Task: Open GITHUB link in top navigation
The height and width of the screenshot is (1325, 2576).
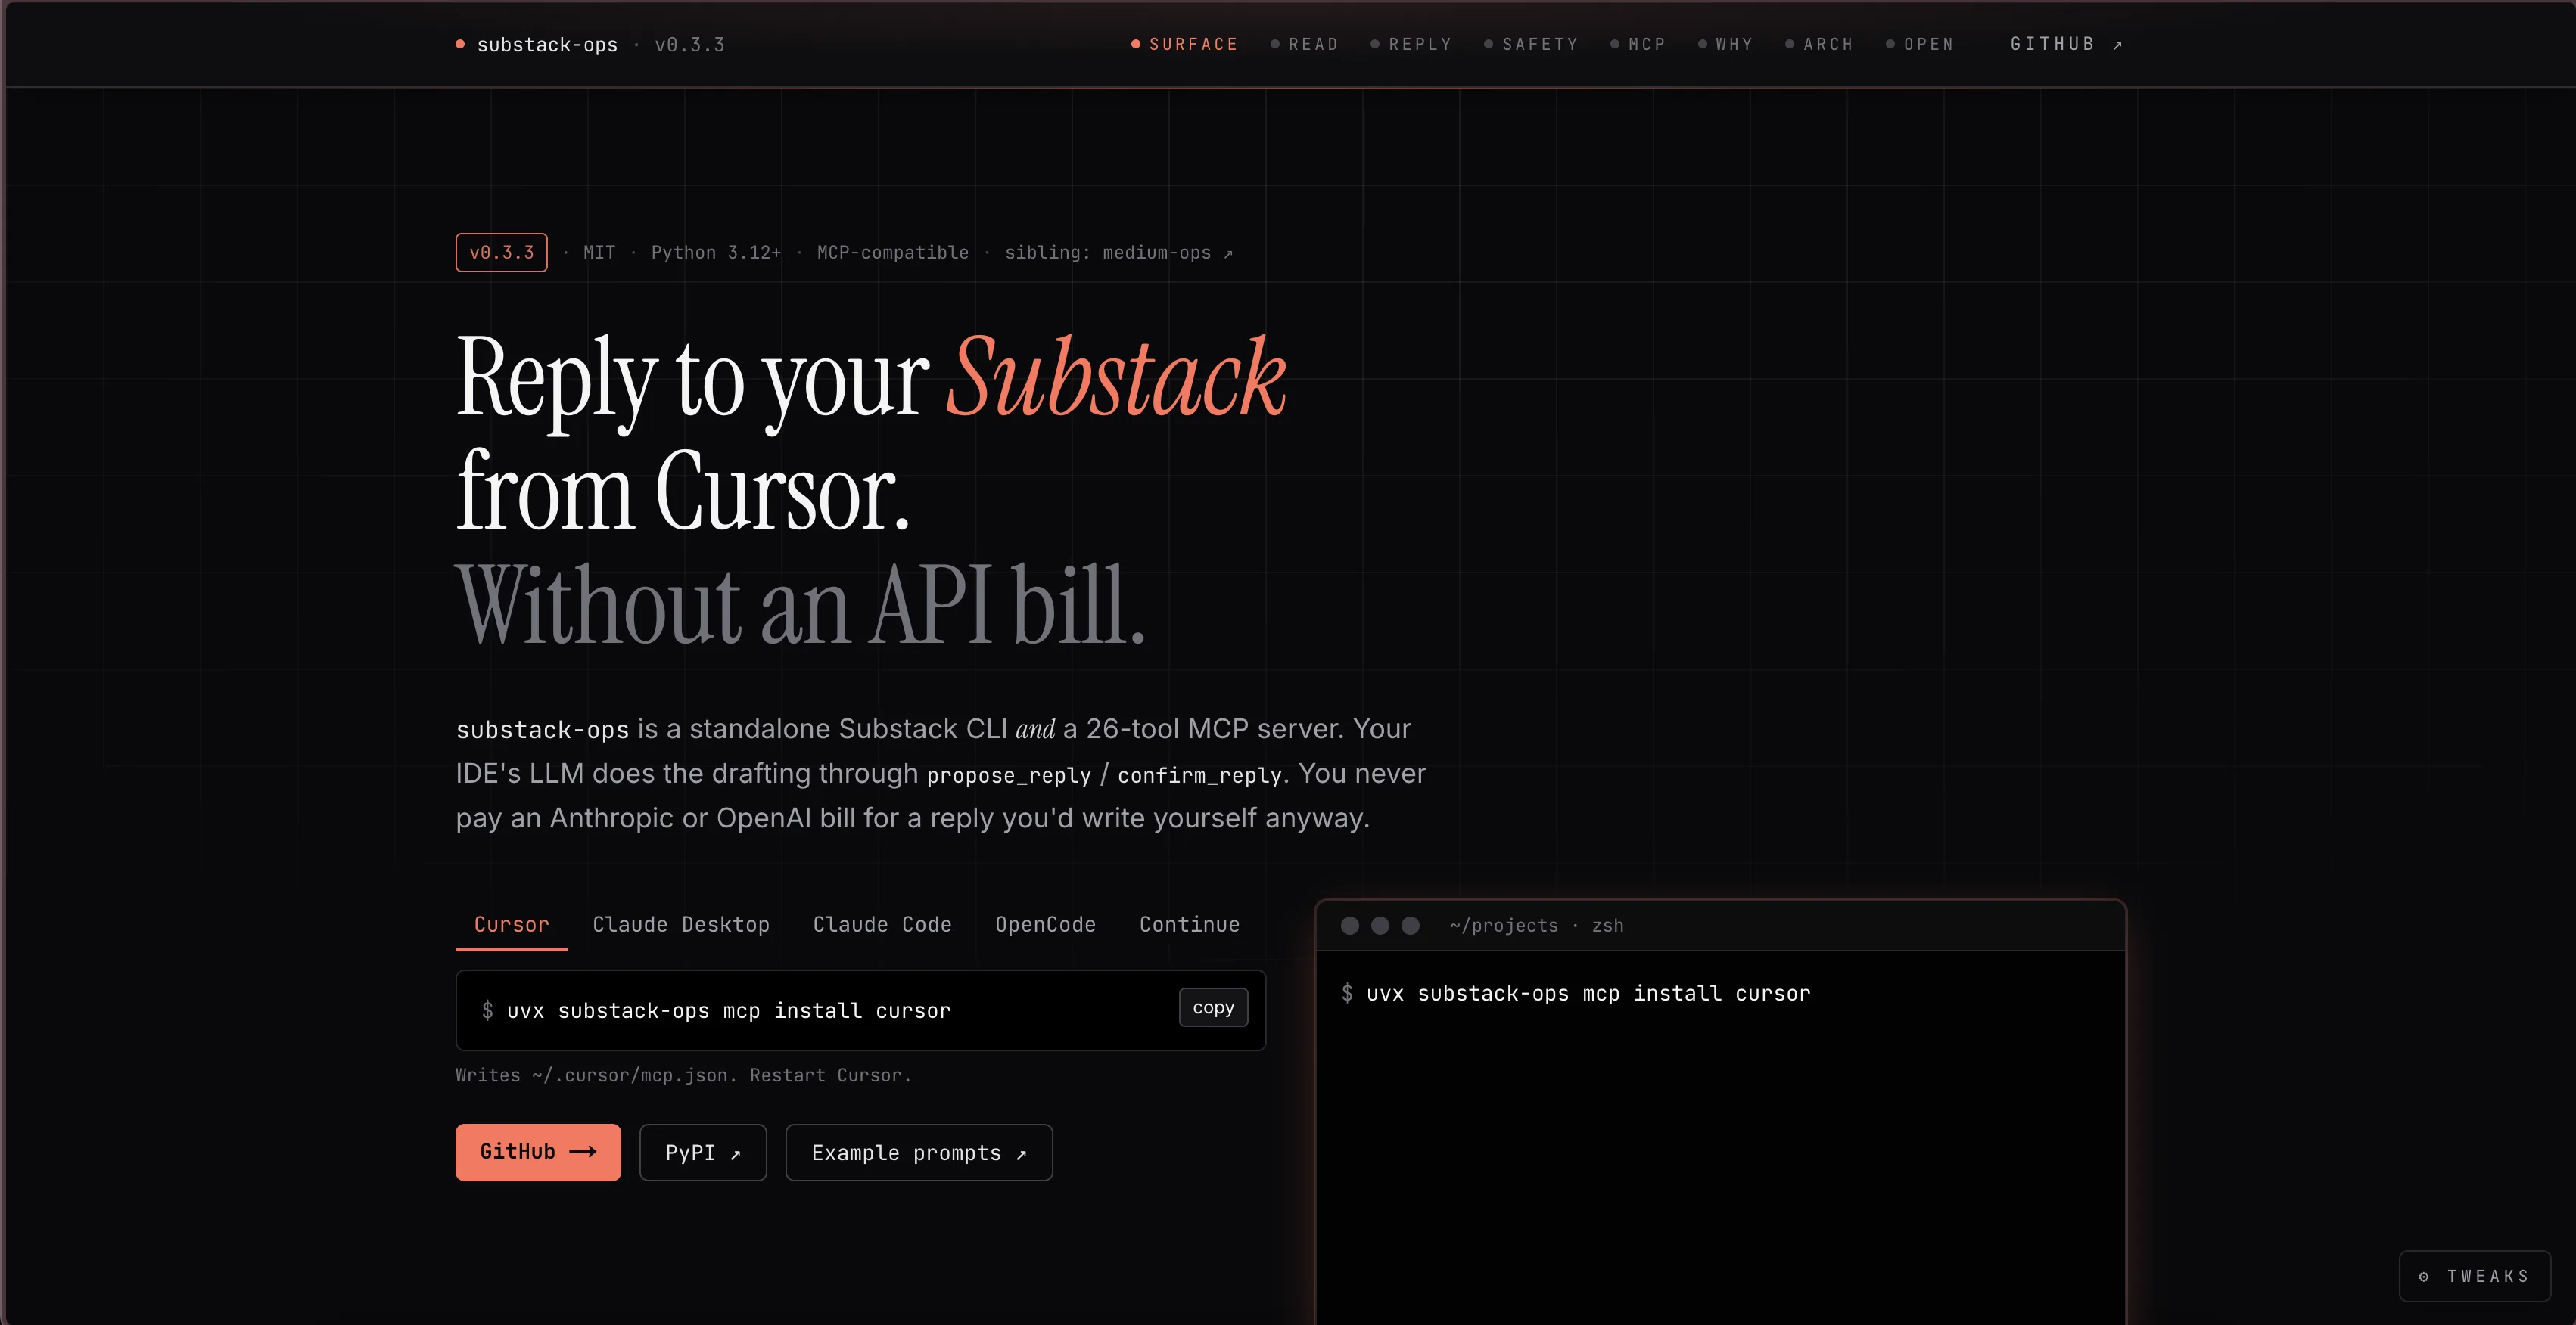Action: pyautogui.click(x=2066, y=44)
